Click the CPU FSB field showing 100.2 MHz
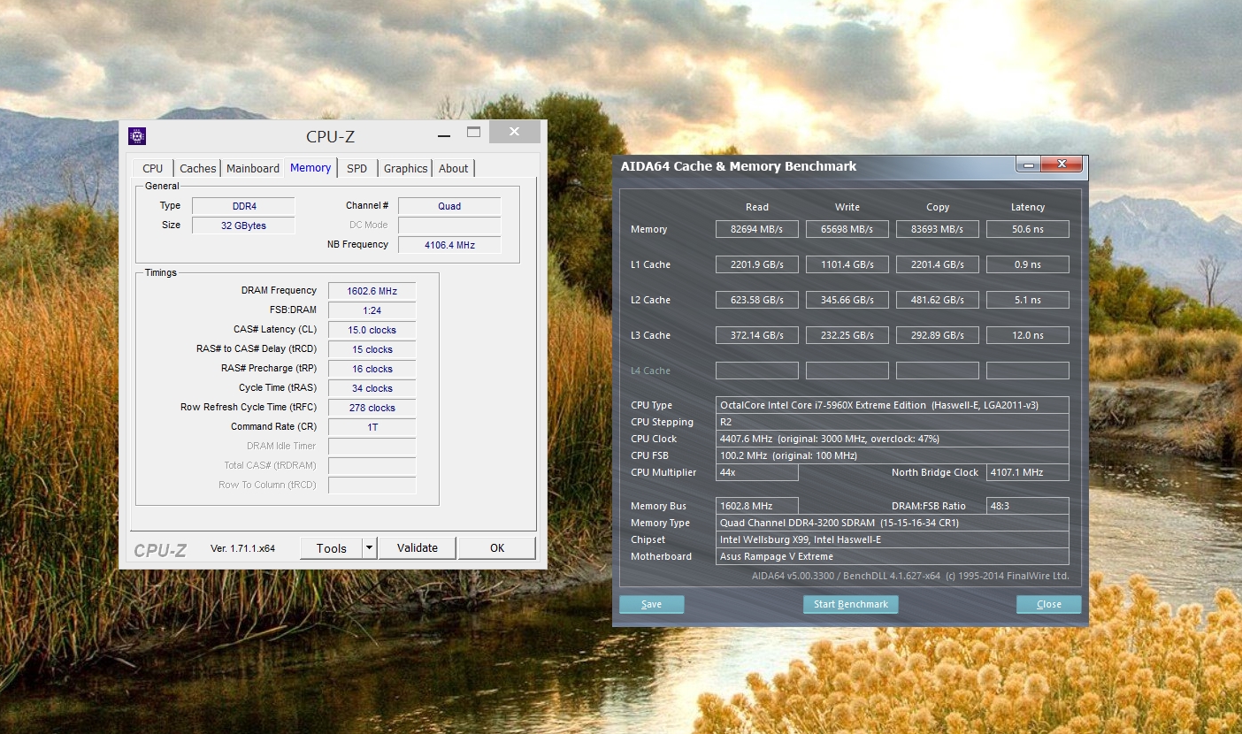Viewport: 1242px width, 734px height. pyautogui.click(x=893, y=455)
